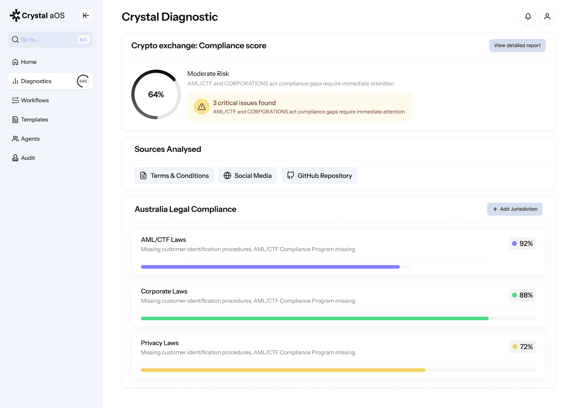Click the document icon on Terms & Conditions

point(144,175)
